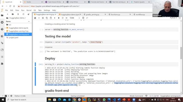Open the Git menu

pos(35,10)
